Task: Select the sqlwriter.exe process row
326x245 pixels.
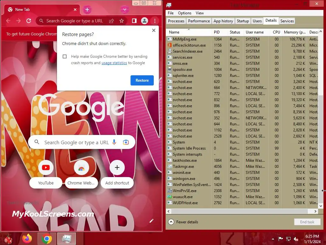Action: tap(242, 75)
